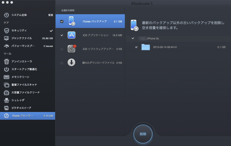Click iOS ソフトウェアアップデート gear icon
231x146 pixels.
[x=72, y=49]
